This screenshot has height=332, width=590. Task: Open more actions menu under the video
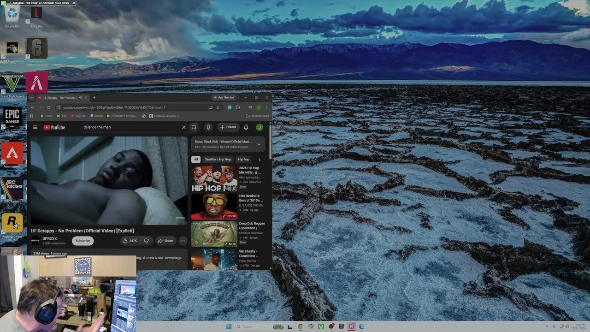tap(183, 241)
